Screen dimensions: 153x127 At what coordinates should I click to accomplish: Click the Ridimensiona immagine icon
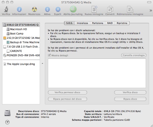(x=130, y=9)
